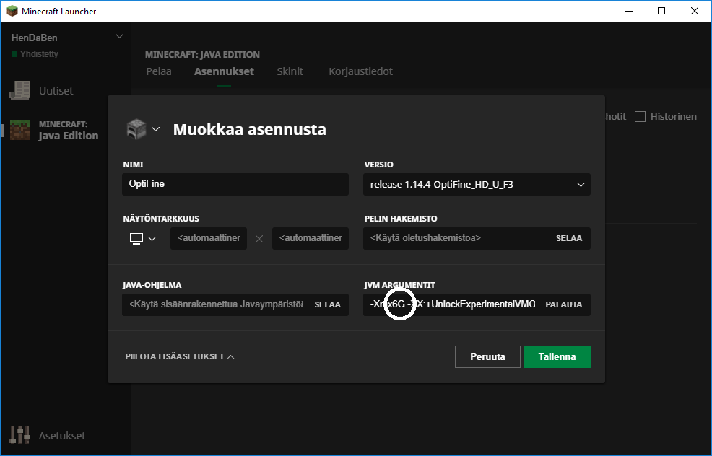Open the installation icon chooser chevron
This screenshot has width=712, height=456.
[155, 129]
